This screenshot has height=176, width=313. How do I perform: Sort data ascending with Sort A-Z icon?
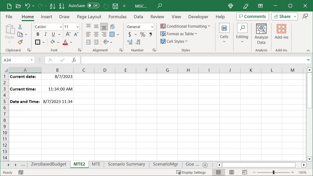(53, 6)
